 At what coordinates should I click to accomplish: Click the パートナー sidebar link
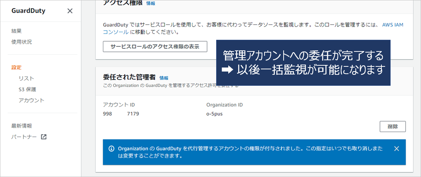click(x=24, y=137)
